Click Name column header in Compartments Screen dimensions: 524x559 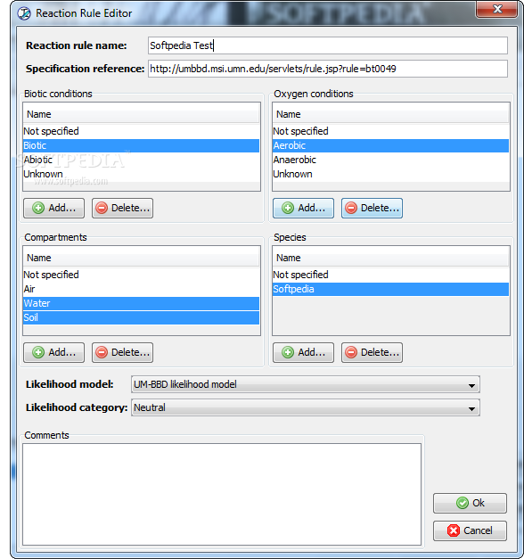point(141,258)
